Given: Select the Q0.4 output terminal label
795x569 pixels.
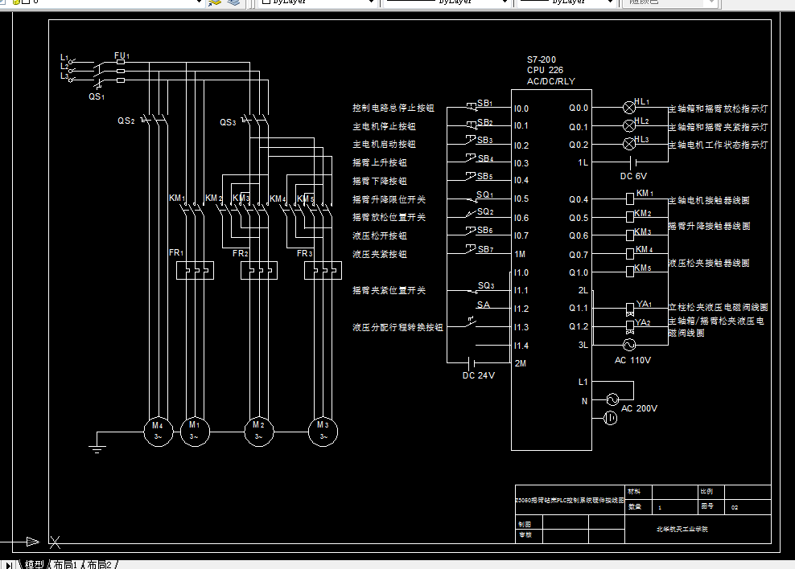Looking at the screenshot, I should [x=579, y=199].
